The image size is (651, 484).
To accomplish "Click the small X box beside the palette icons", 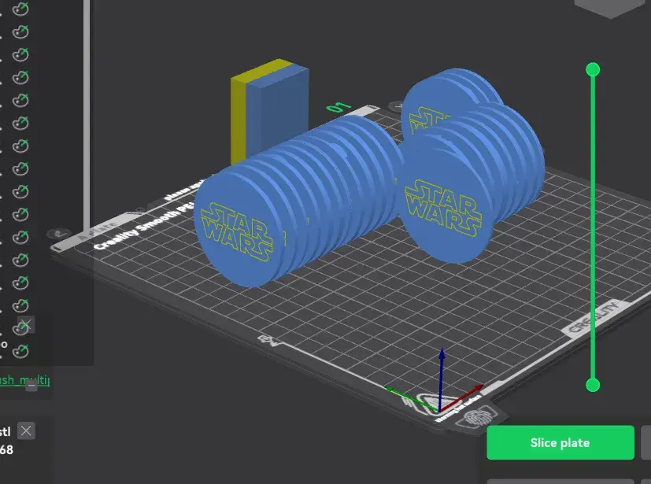I will click(x=25, y=325).
